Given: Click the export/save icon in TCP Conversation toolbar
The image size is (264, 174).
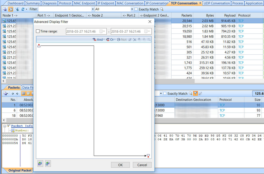Looking at the screenshot, I should click(x=5, y=9).
